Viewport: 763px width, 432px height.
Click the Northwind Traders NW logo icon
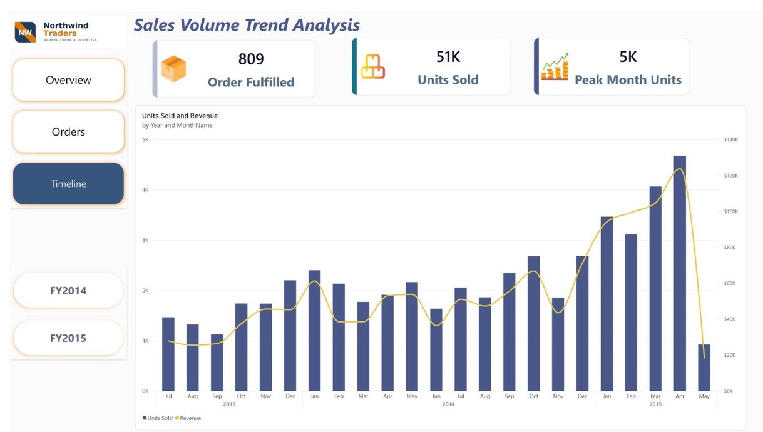coord(26,32)
